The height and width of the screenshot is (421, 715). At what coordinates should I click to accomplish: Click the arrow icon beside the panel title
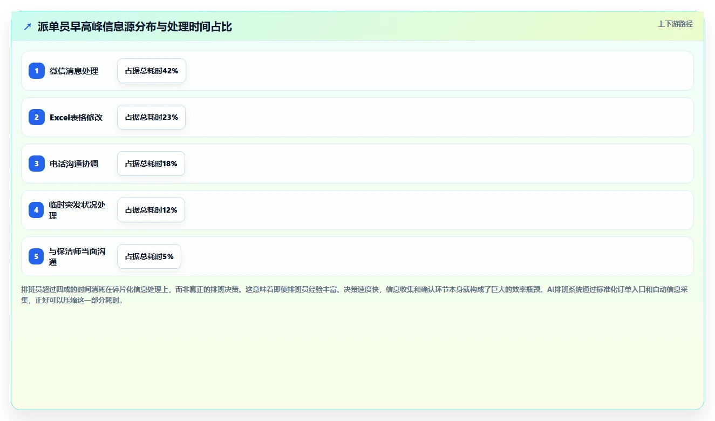pyautogui.click(x=28, y=26)
